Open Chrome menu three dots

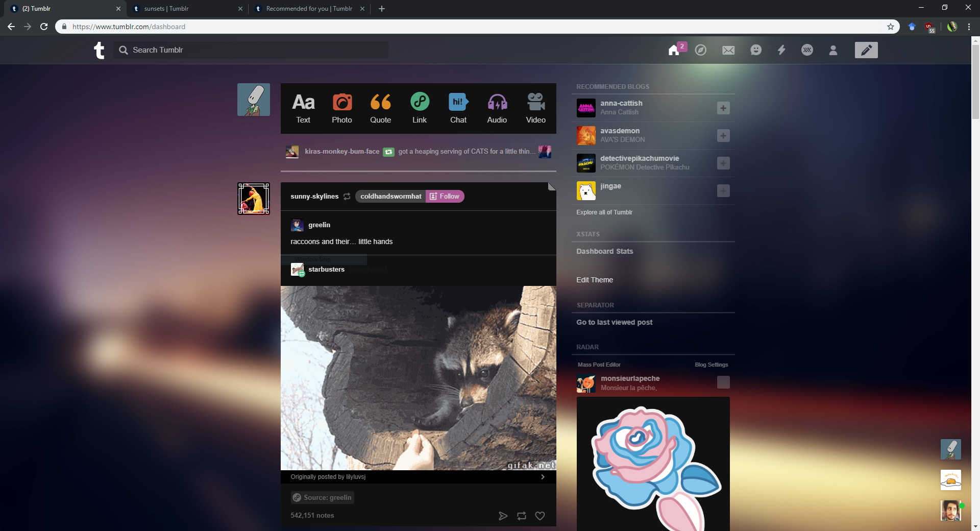969,27
